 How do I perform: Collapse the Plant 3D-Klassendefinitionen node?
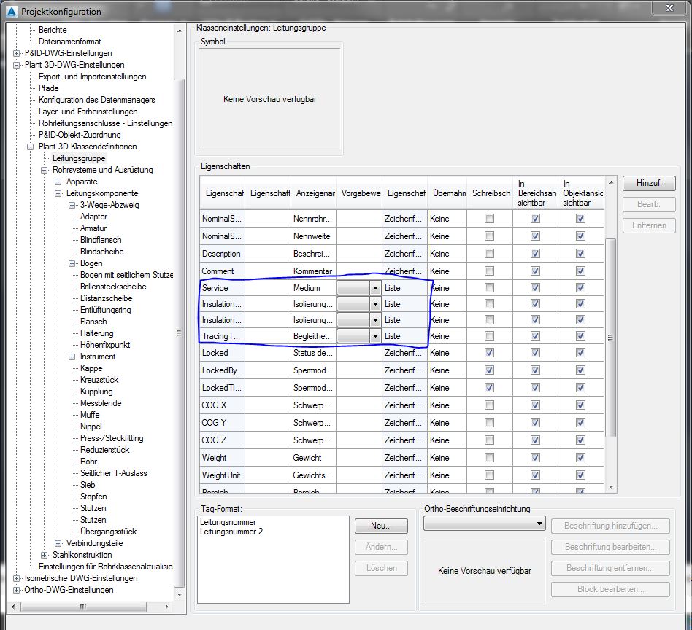[31, 147]
